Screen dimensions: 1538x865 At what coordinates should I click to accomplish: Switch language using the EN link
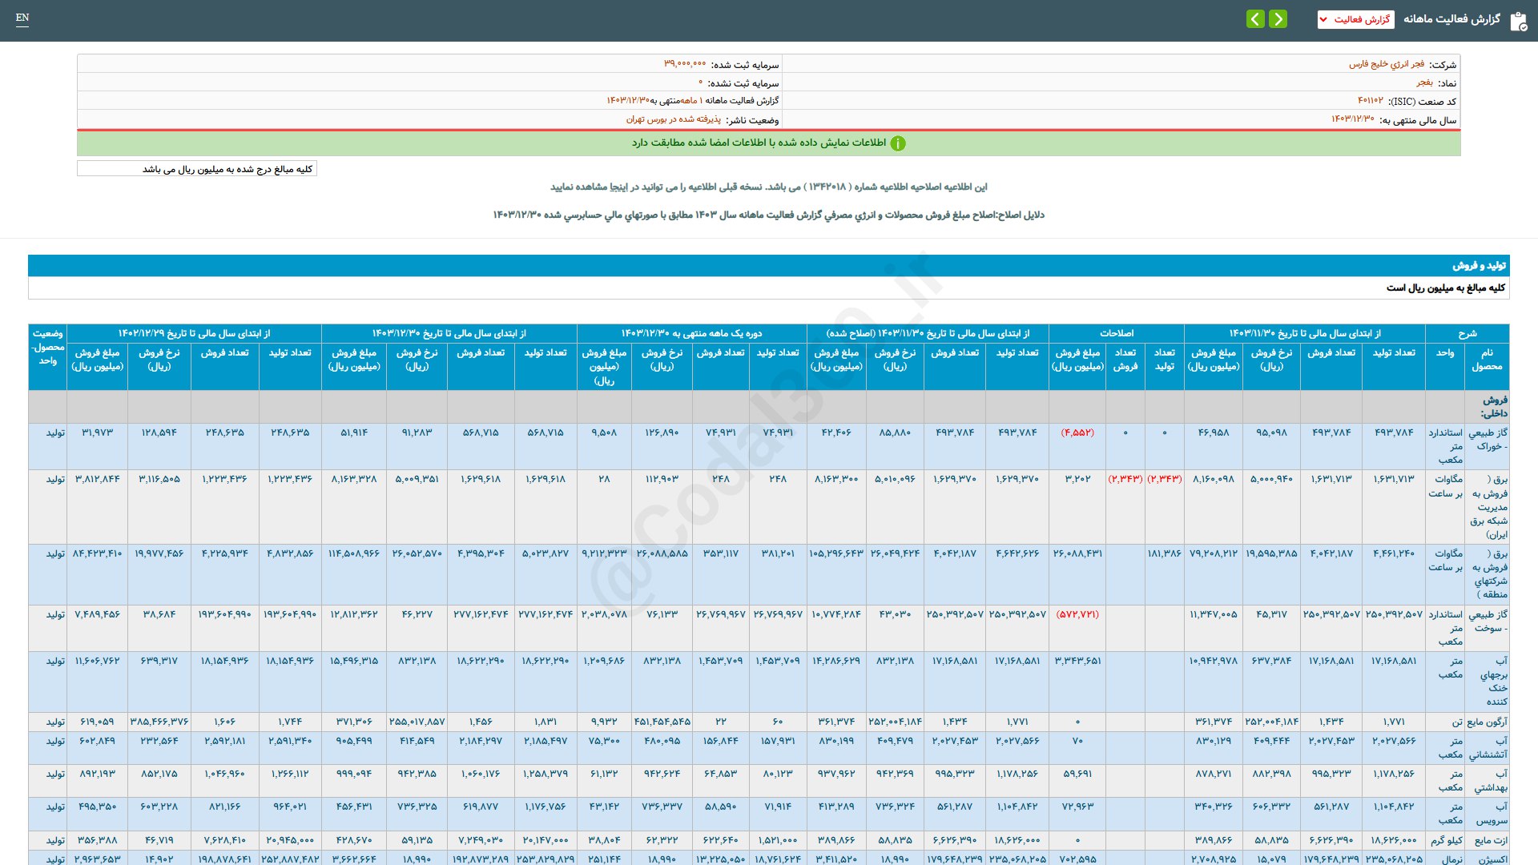tap(22, 18)
